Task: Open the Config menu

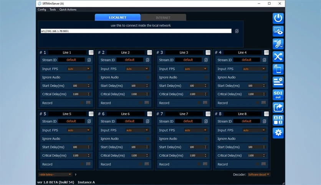Action: [x=42, y=10]
